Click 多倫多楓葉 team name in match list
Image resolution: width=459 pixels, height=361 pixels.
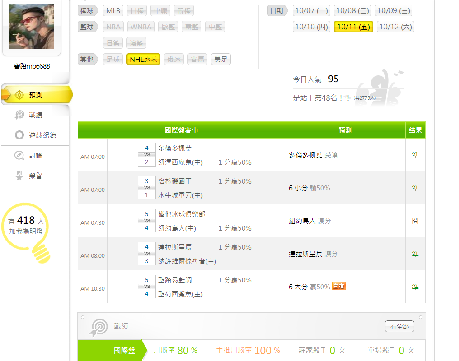(x=175, y=148)
